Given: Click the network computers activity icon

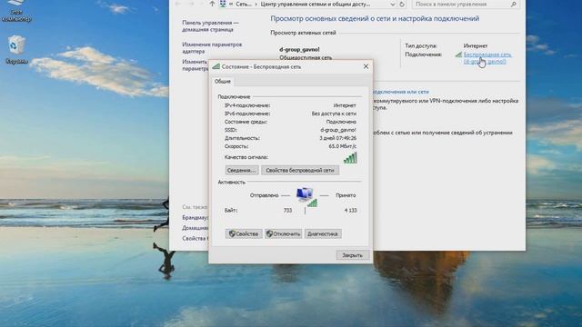Looking at the screenshot, I should pyautogui.click(x=306, y=196).
